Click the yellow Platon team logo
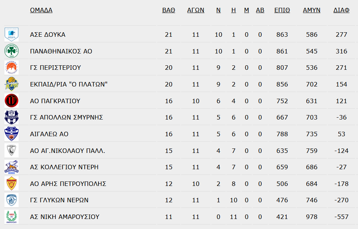This screenshot has height=229, width=358. tap(12, 84)
